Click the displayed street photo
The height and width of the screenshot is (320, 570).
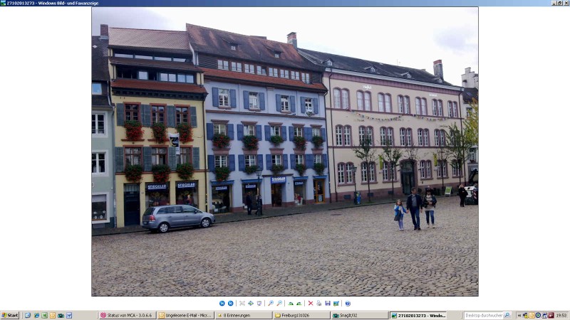[x=284, y=151]
